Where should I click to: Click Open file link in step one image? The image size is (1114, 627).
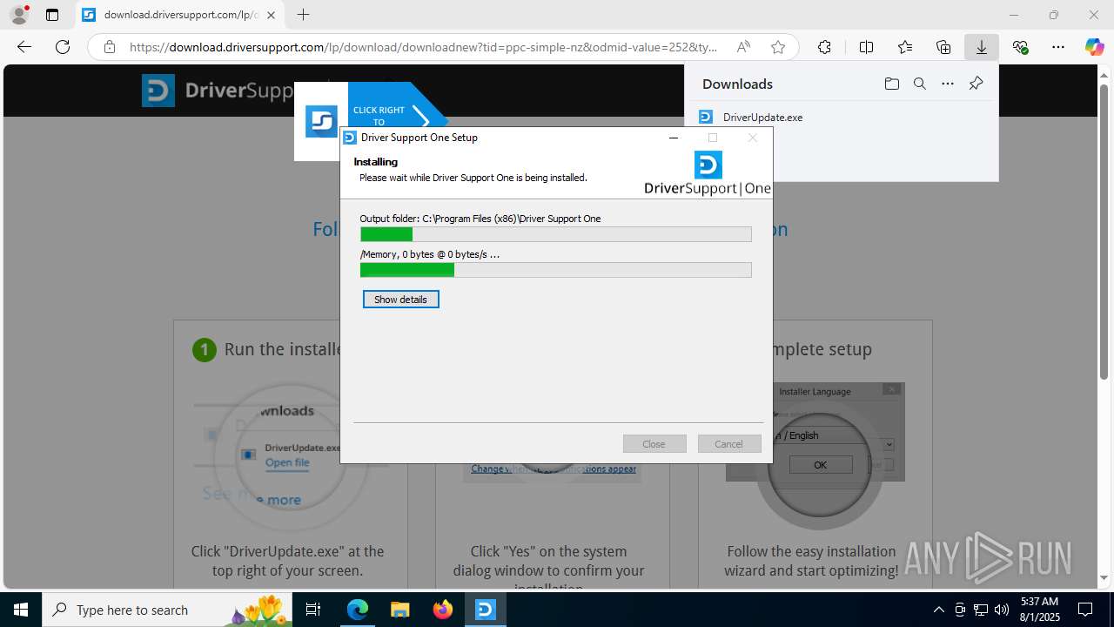click(287, 462)
